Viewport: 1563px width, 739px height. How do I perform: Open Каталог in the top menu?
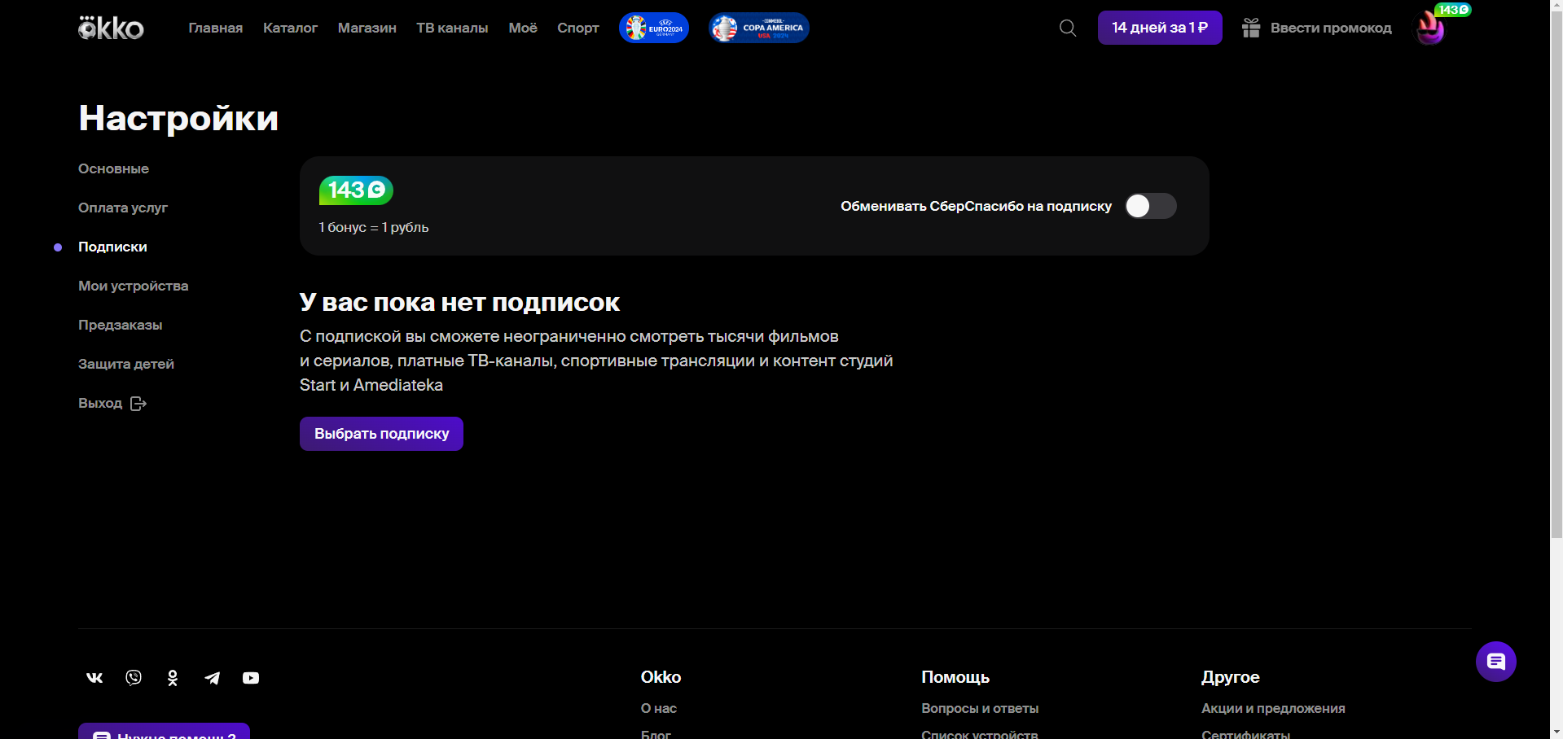[x=290, y=28]
